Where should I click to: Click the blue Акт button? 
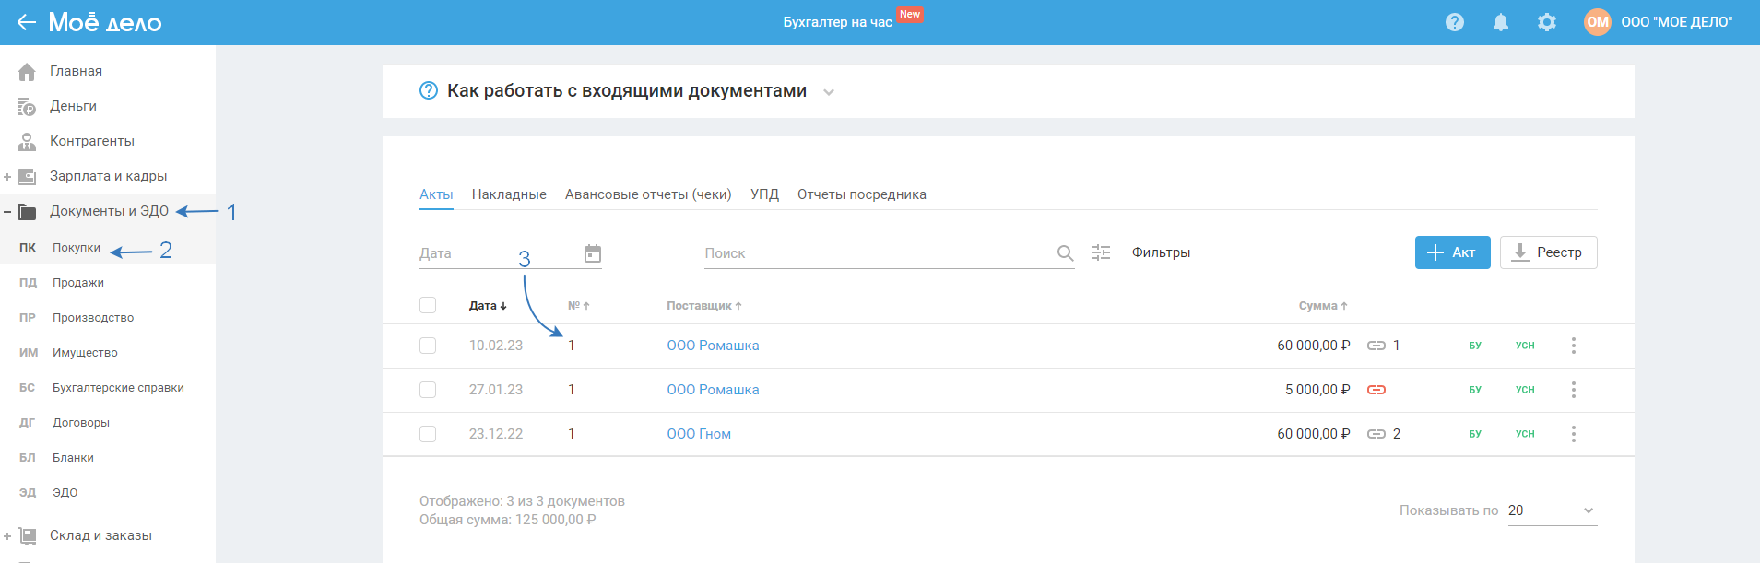click(x=1452, y=252)
